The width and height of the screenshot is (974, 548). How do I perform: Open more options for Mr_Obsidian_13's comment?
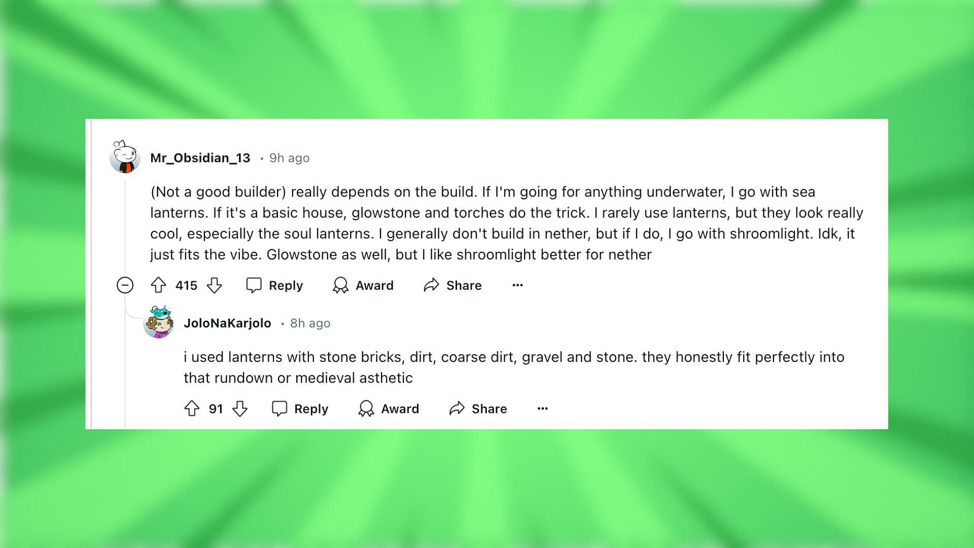coord(517,285)
